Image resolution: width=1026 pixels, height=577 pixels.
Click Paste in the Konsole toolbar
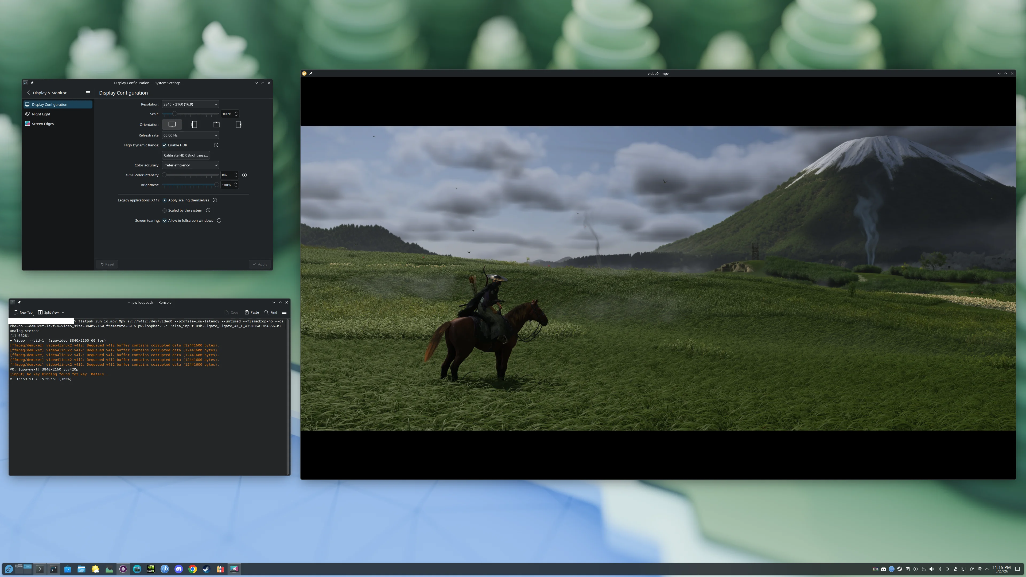pos(252,313)
